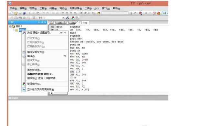Click the Target Options wand icon

point(68,18)
